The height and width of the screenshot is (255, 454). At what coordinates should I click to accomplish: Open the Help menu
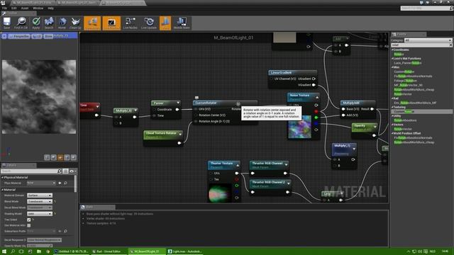(x=50, y=8)
